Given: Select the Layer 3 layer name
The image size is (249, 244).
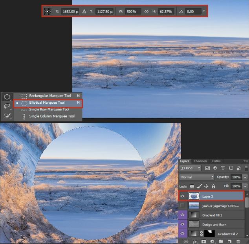Looking at the screenshot, I should point(207,197).
